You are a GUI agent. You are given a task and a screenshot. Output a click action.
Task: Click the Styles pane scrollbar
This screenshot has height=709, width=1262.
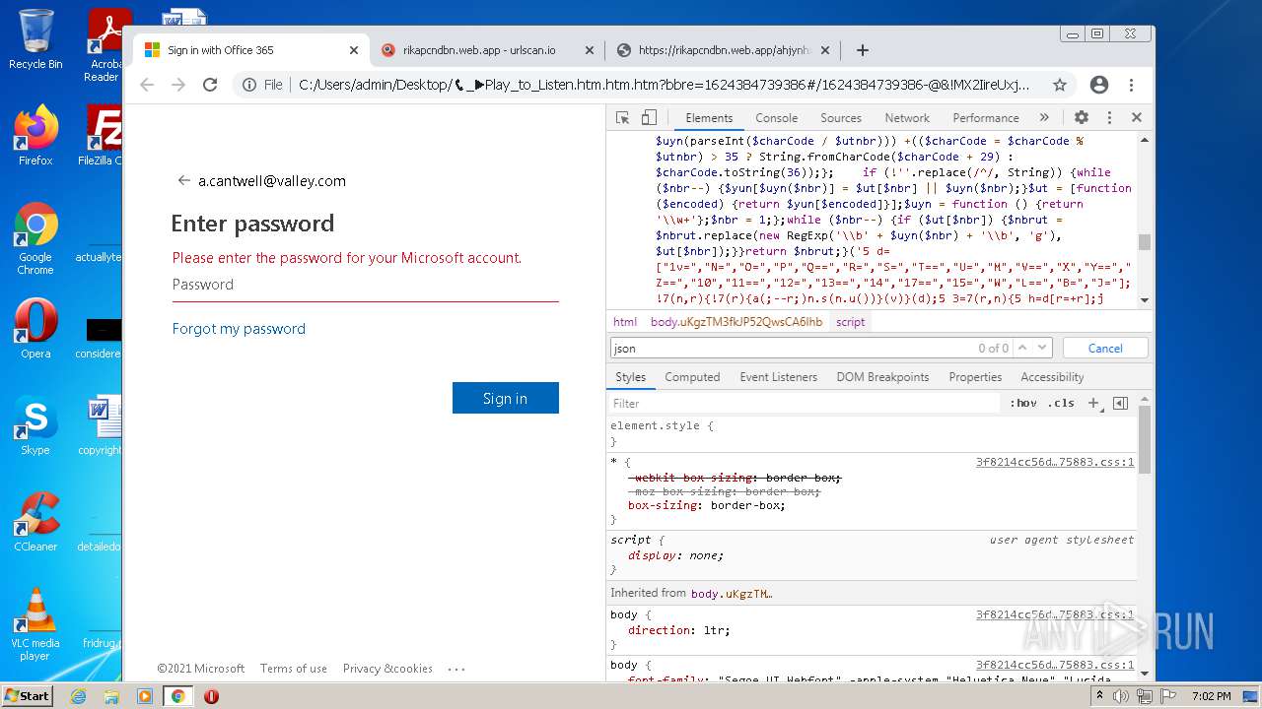1144,438
